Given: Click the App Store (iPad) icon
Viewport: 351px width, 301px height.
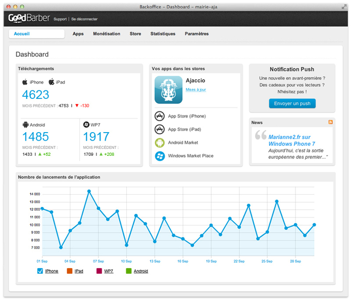Looking at the screenshot, I should [x=160, y=129].
